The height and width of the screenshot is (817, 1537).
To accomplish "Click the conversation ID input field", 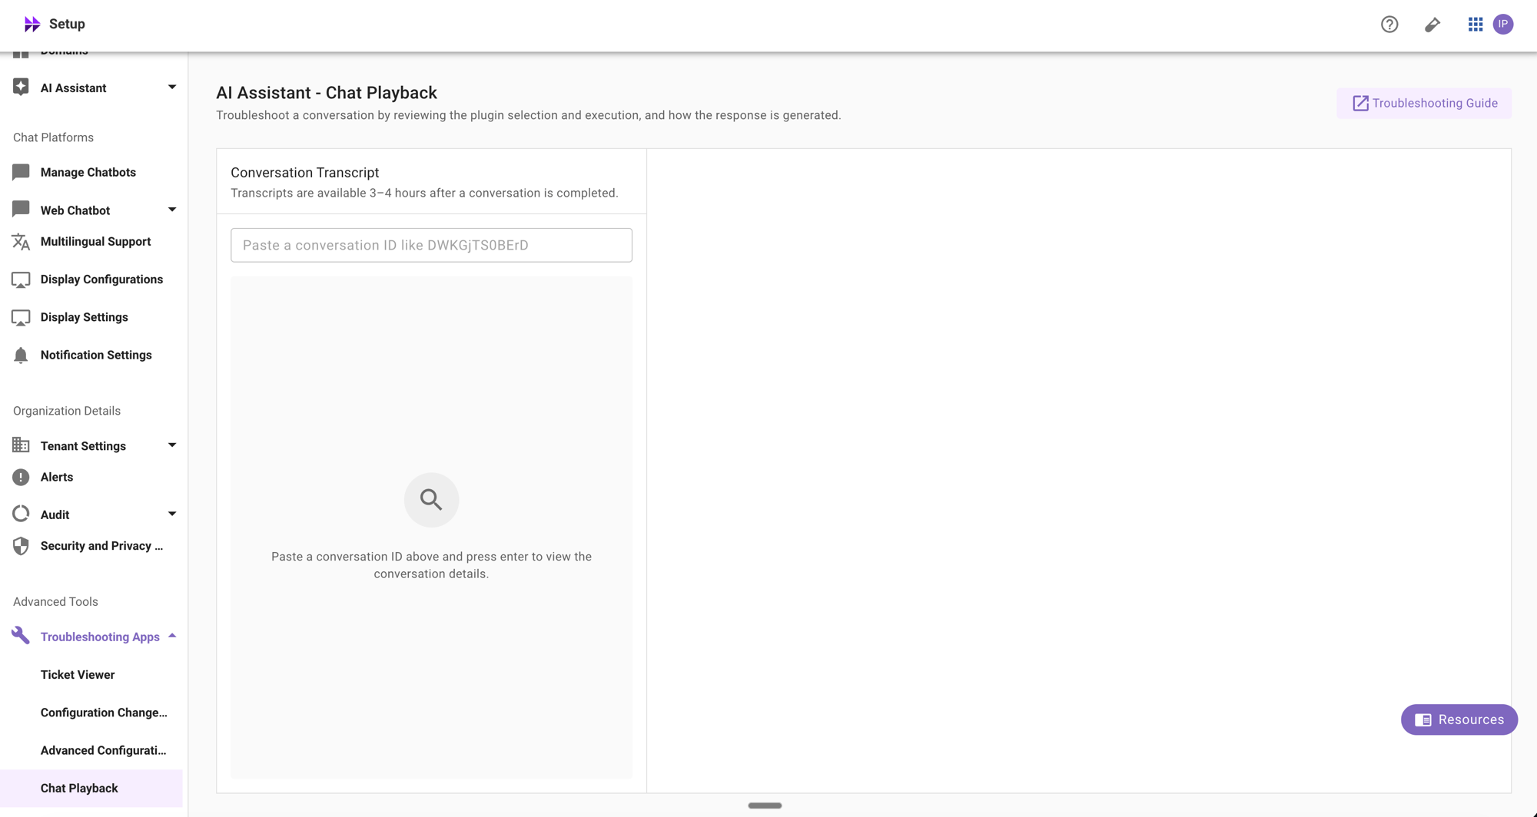I will [x=431, y=245].
